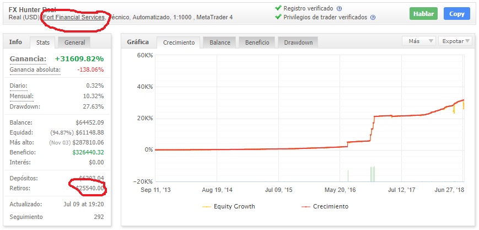
Task: Click green checkmark next to Registro verificado
Action: [x=278, y=8]
